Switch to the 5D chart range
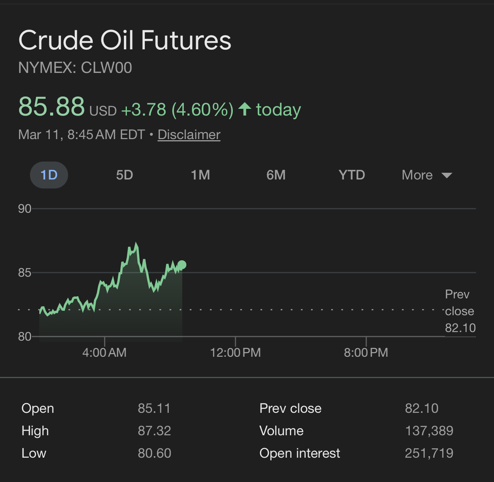 [125, 175]
